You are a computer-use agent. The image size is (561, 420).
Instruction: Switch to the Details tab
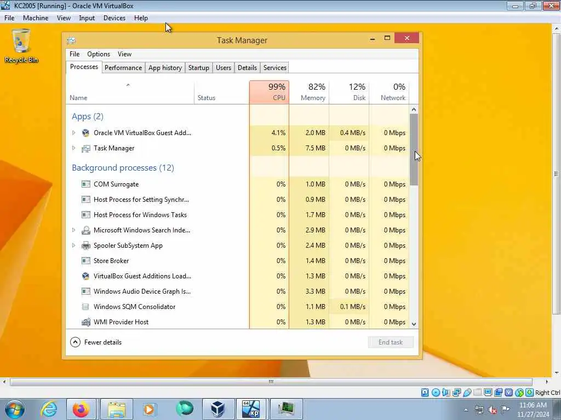[x=247, y=68]
